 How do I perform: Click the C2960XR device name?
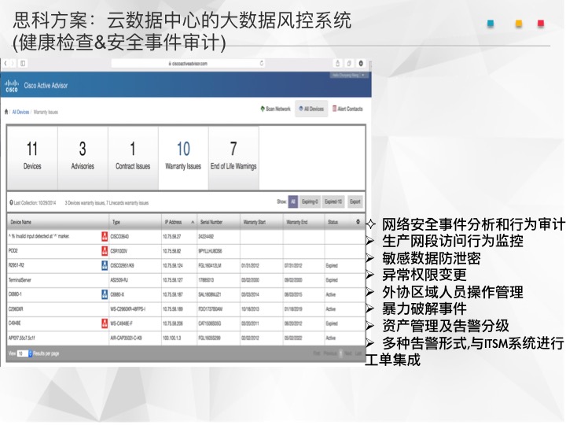[16, 309]
